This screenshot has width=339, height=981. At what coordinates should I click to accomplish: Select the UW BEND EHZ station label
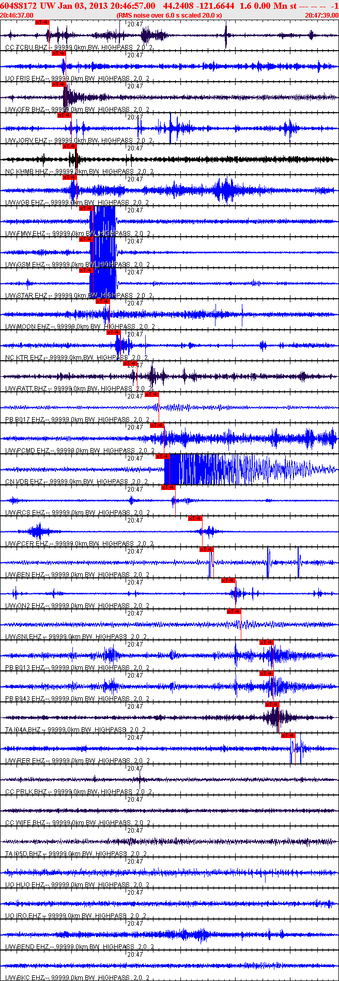27,947
